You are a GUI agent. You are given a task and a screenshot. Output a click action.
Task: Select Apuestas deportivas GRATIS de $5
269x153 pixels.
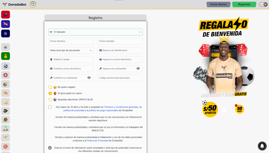tap(50, 99)
